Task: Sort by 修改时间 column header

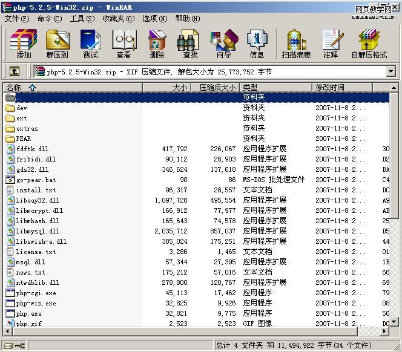Action: tap(342, 87)
